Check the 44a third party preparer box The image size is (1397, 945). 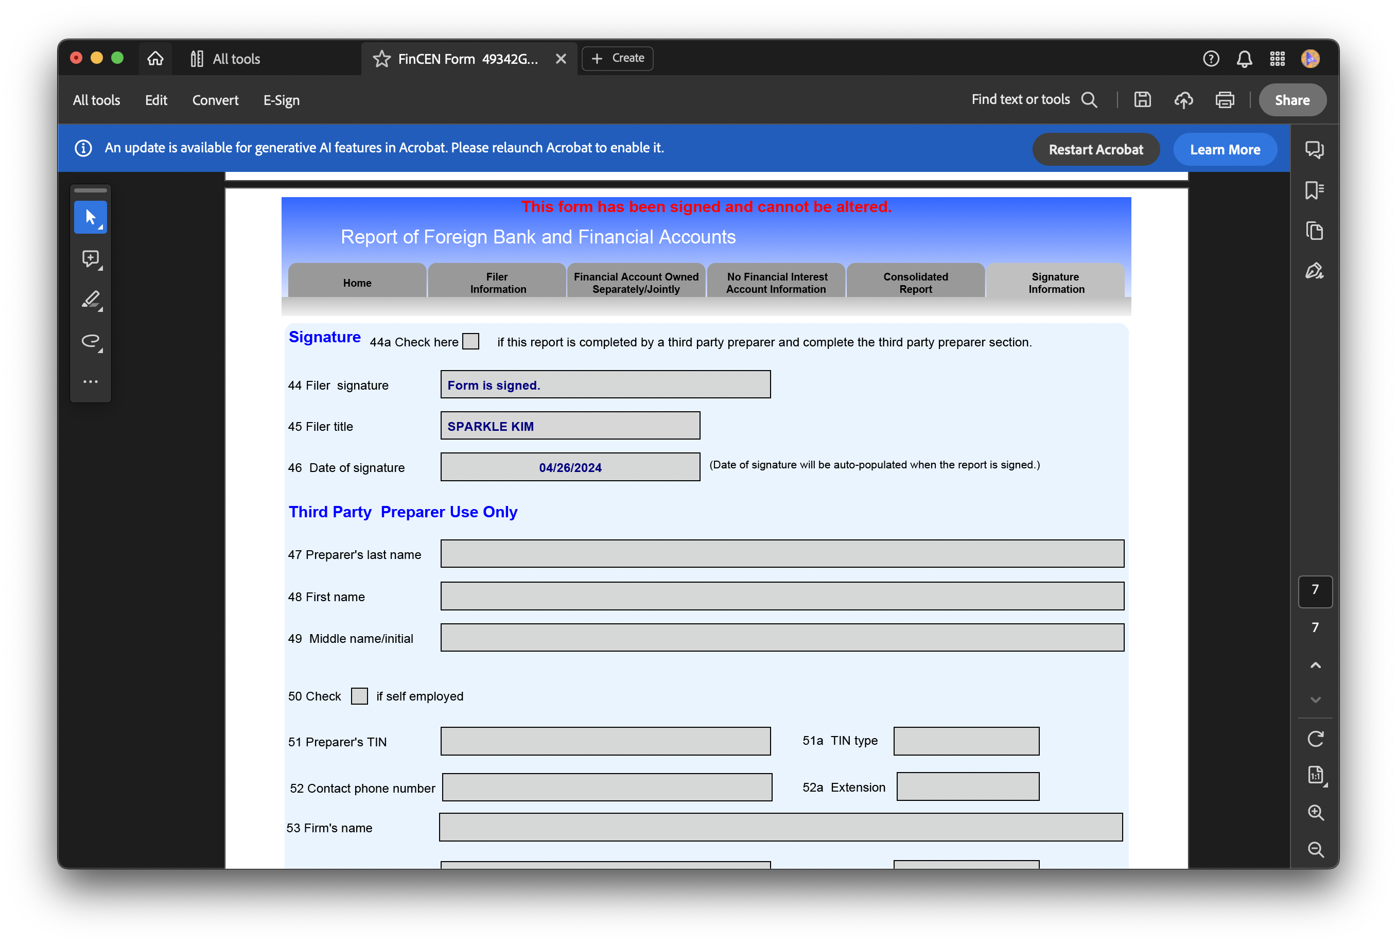click(x=470, y=341)
